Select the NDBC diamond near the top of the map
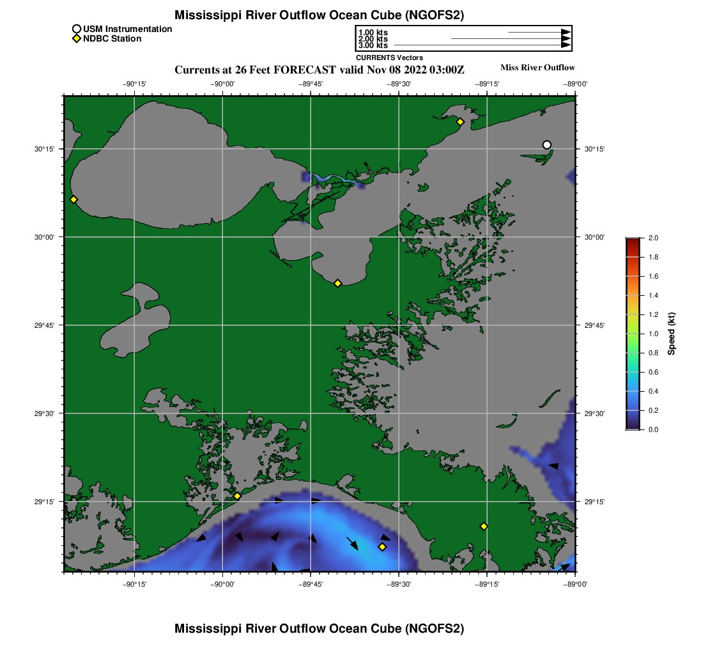This screenshot has width=703, height=671. pyautogui.click(x=460, y=121)
